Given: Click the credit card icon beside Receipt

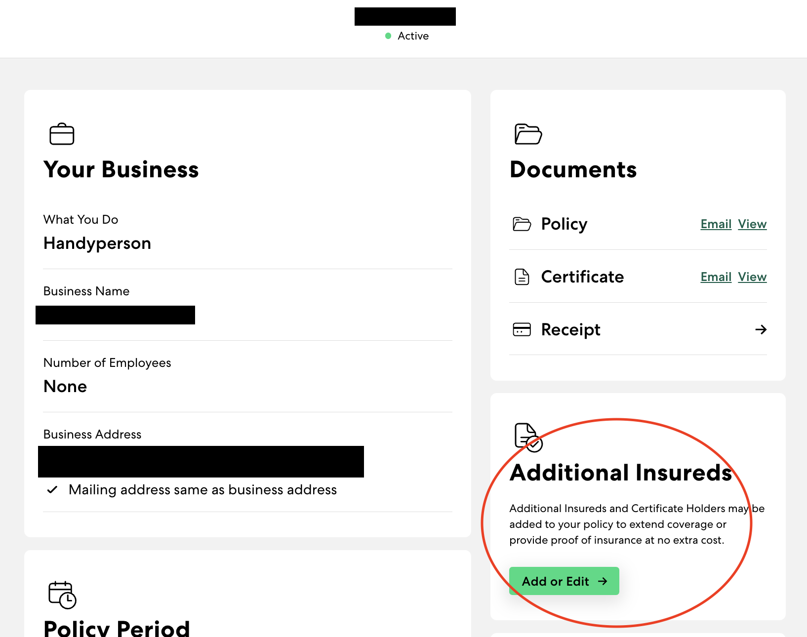Looking at the screenshot, I should click(522, 329).
